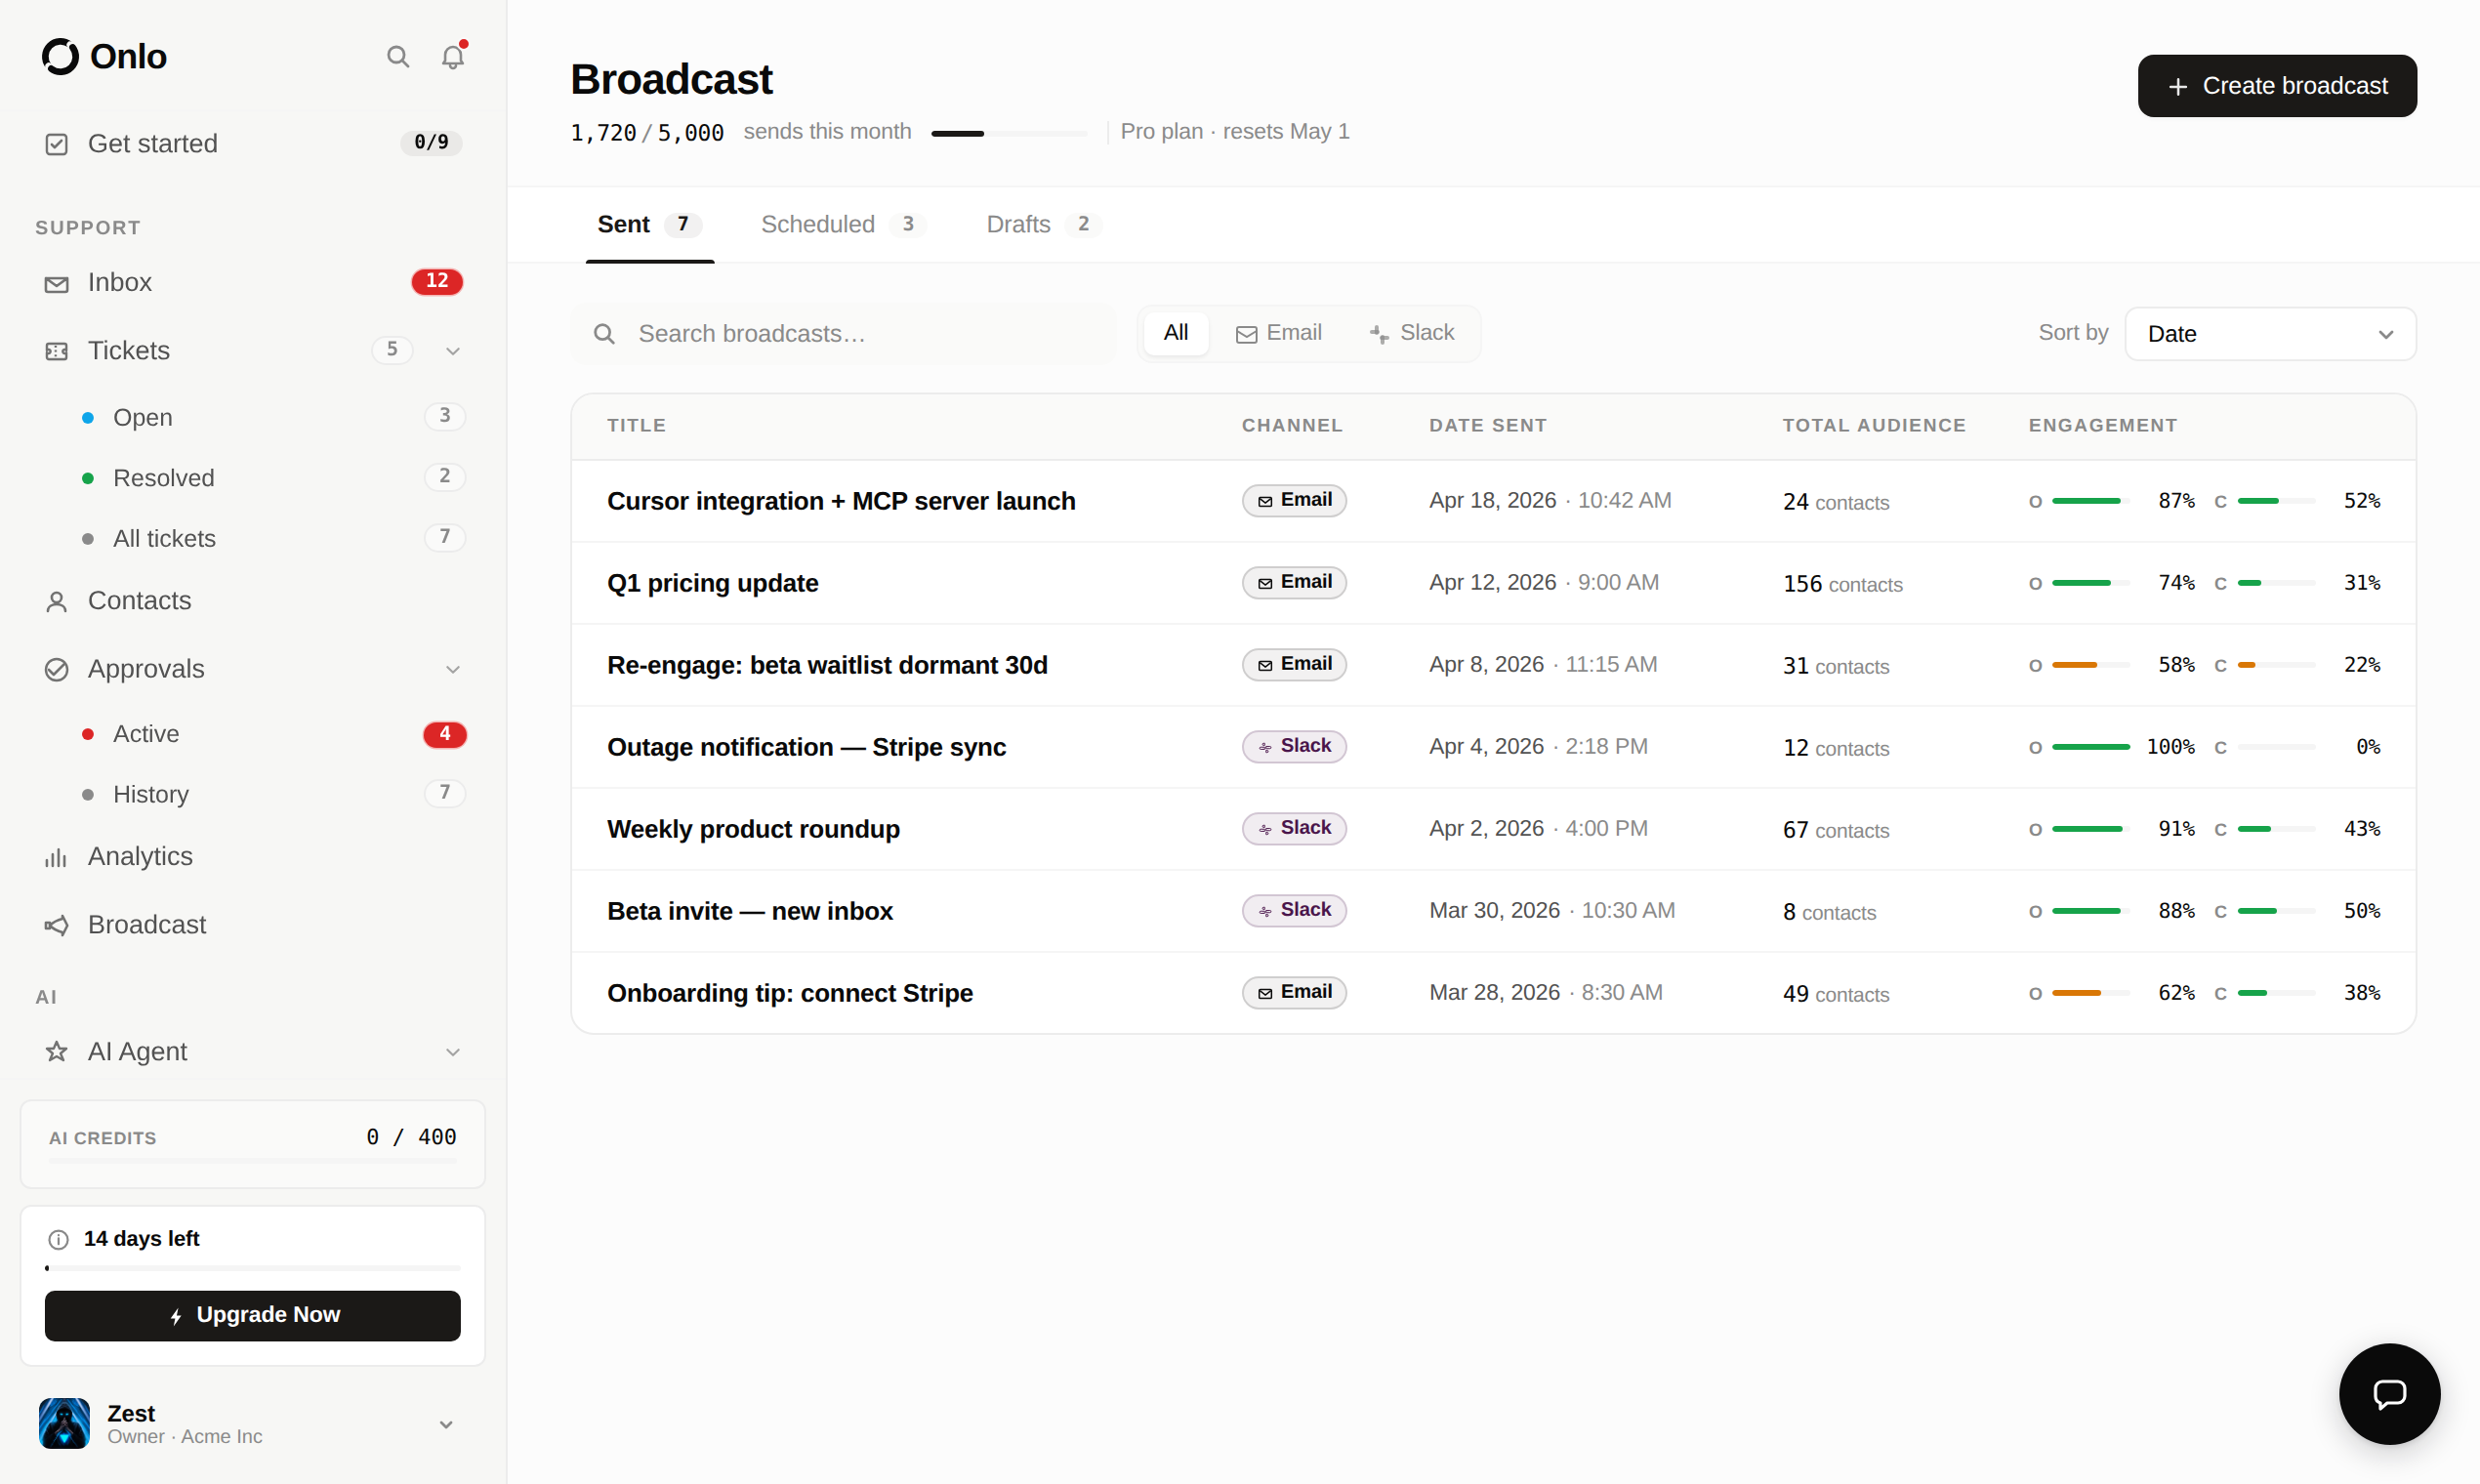Image resolution: width=2480 pixels, height=1484 pixels.
Task: Click the 156 contacts audience cell
Action: (1842, 584)
